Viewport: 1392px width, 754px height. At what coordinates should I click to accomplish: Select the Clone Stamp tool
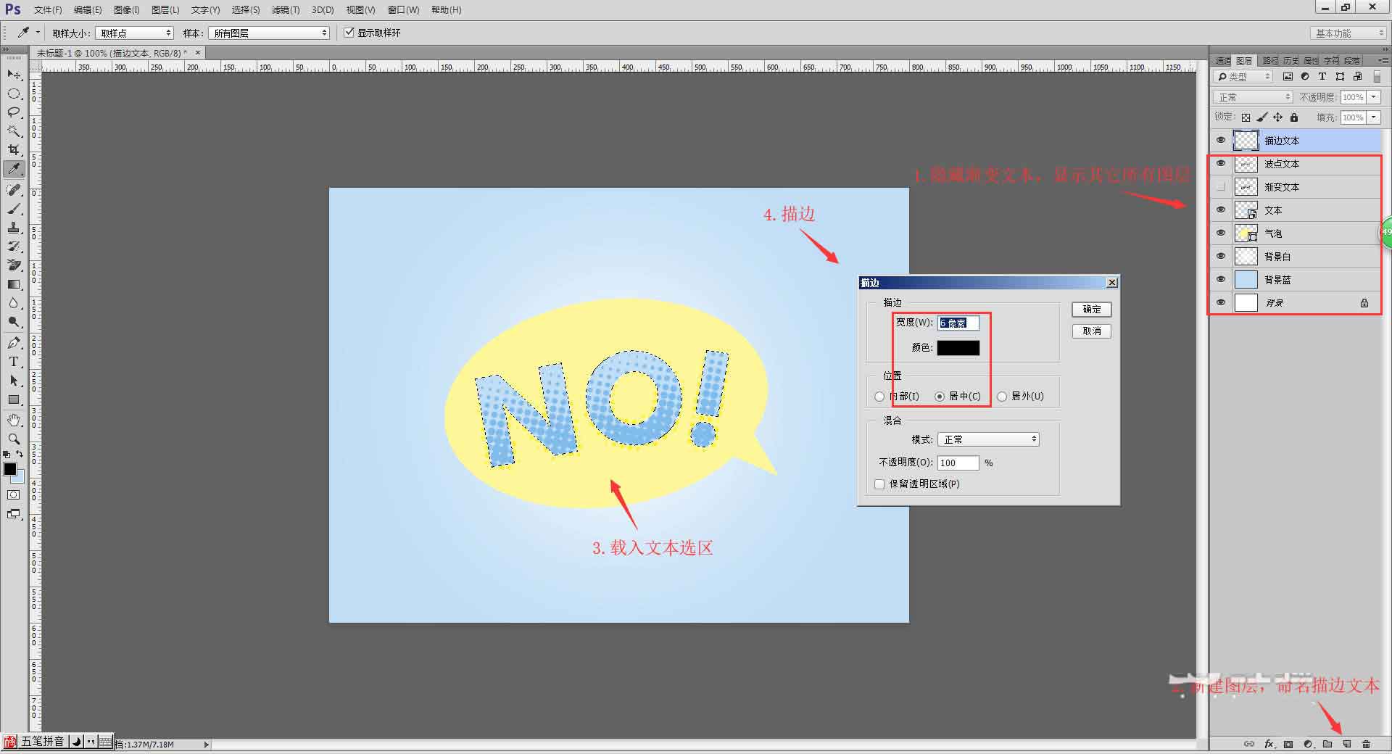pos(14,228)
